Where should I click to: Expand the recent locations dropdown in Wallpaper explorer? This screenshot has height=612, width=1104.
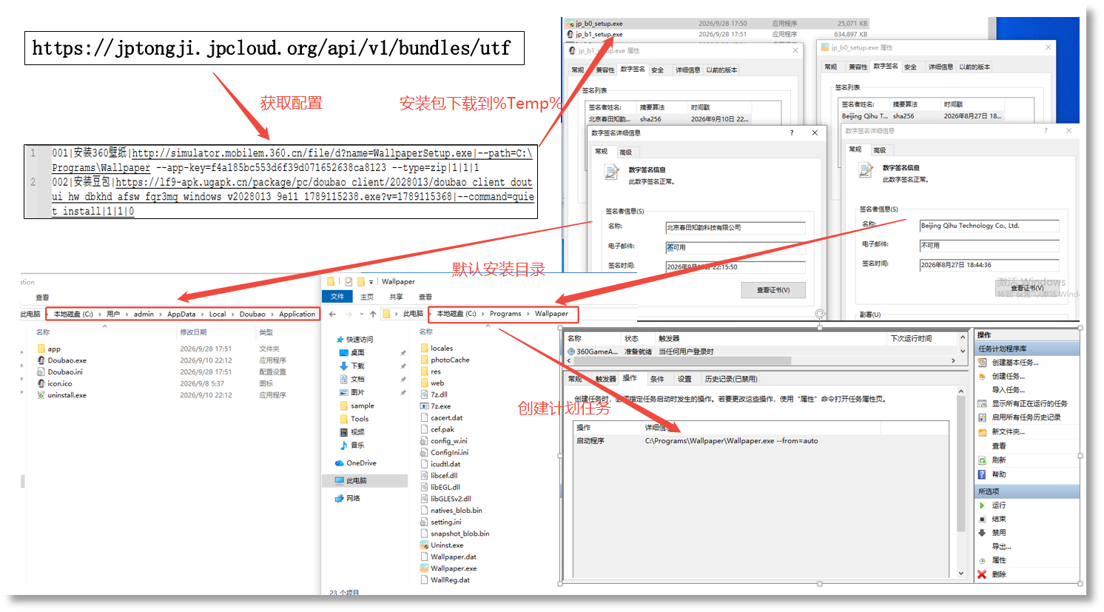(x=361, y=314)
